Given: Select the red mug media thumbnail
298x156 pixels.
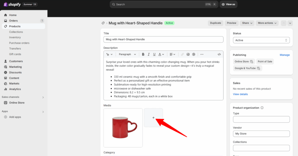Looking at the screenshot, I should 123,128.
